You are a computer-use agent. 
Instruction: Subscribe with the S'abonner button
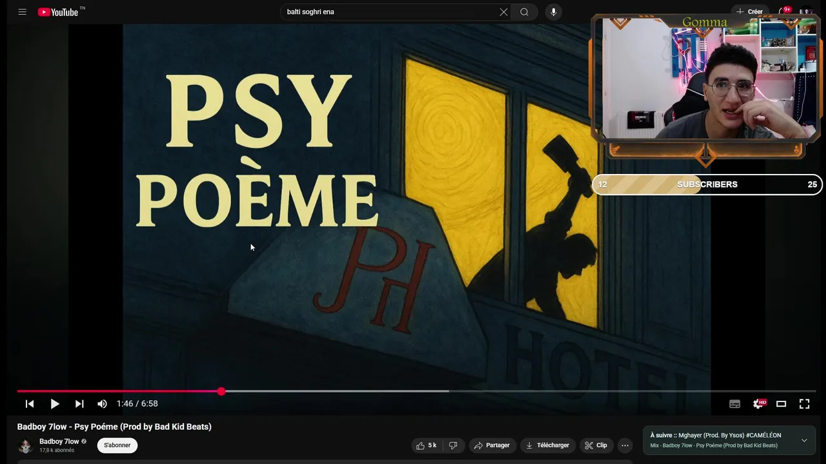[x=117, y=445]
